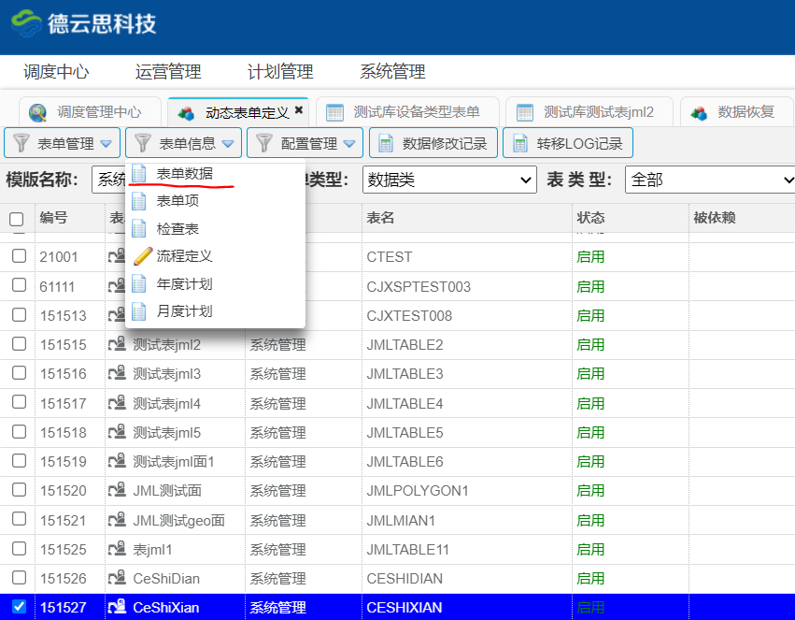The width and height of the screenshot is (795, 620).
Task: Open the 数据类 type dropdown
Action: (x=449, y=180)
